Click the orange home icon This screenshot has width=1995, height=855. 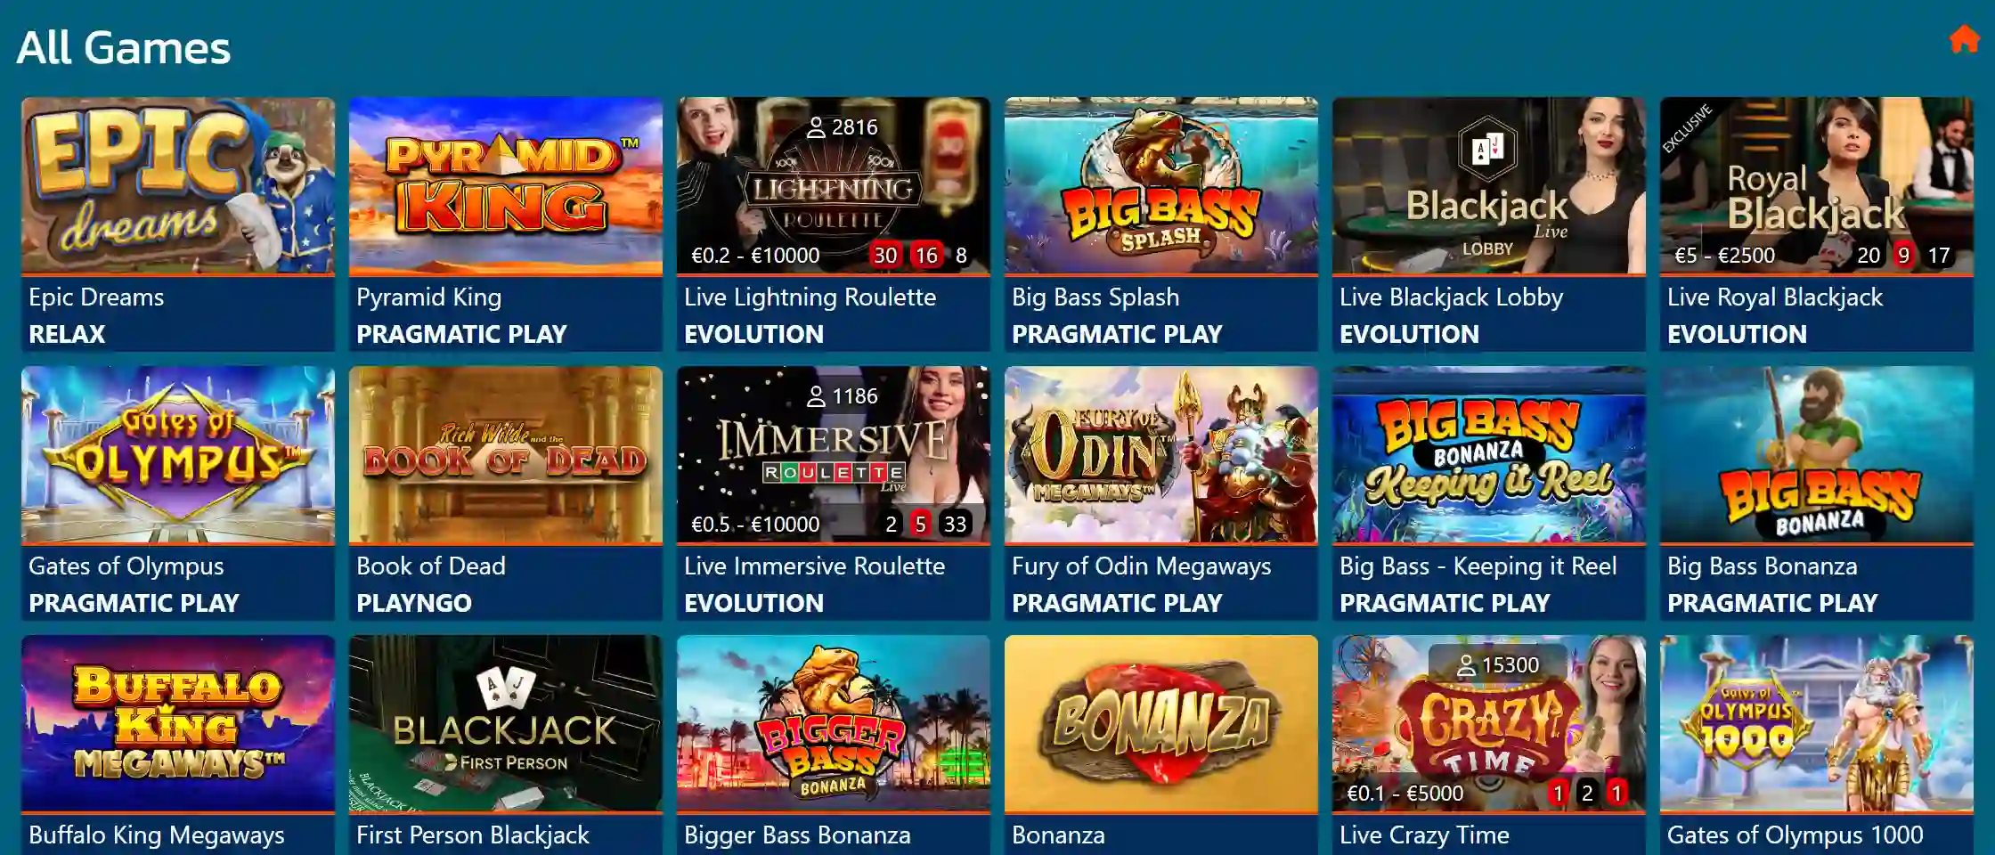click(x=1964, y=39)
